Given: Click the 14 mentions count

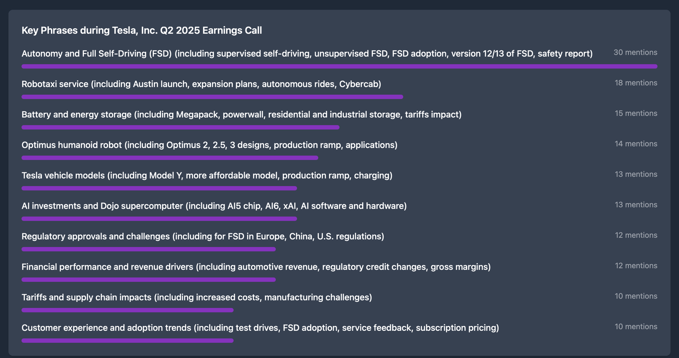Looking at the screenshot, I should pos(636,144).
